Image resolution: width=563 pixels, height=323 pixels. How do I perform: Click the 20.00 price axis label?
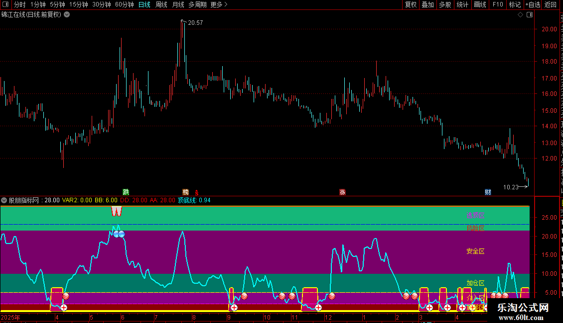point(550,29)
